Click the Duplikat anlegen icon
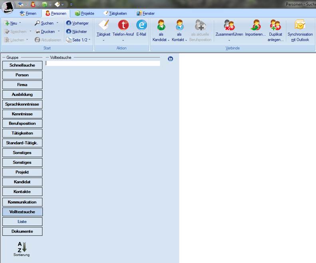The width and height of the screenshot is (316, 263). (276, 25)
